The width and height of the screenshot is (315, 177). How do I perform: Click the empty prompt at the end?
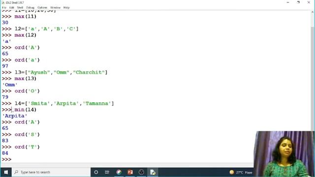tap(6, 159)
